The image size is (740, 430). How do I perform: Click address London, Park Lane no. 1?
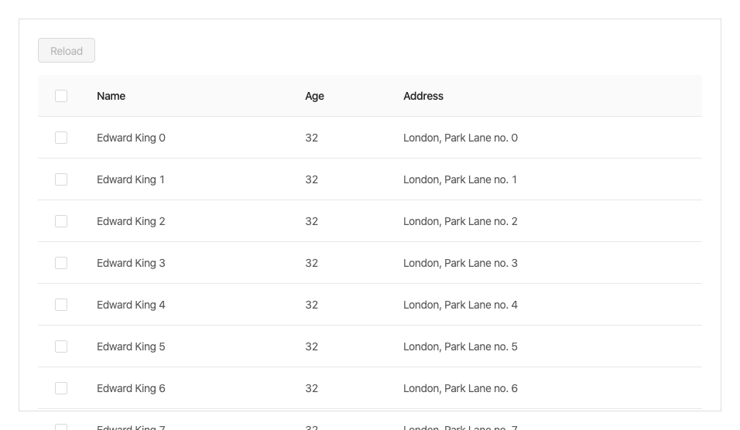(x=460, y=179)
